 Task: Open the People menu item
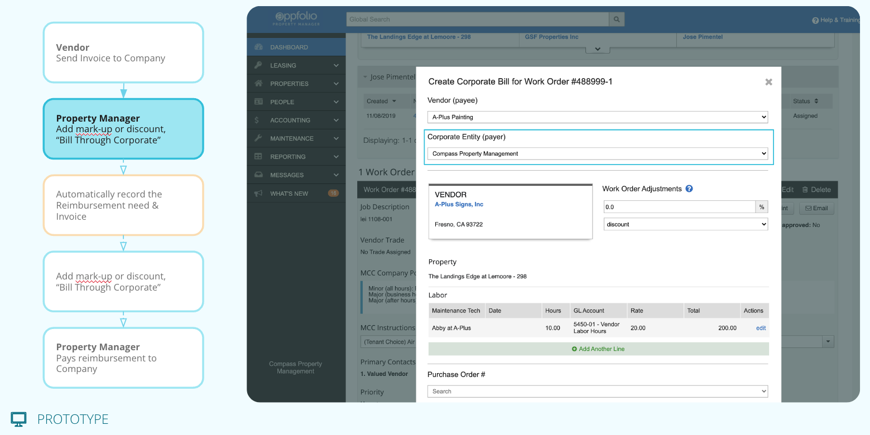pyautogui.click(x=296, y=102)
